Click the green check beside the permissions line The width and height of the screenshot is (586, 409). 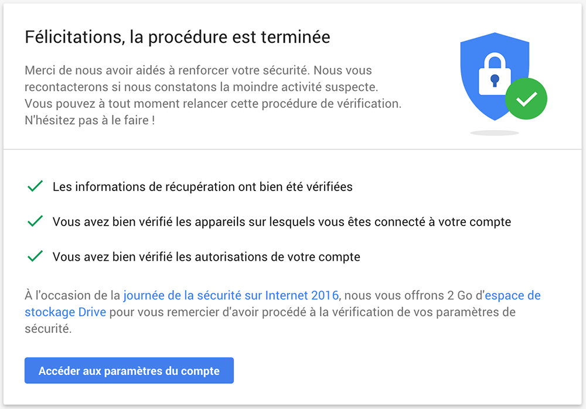coord(35,256)
